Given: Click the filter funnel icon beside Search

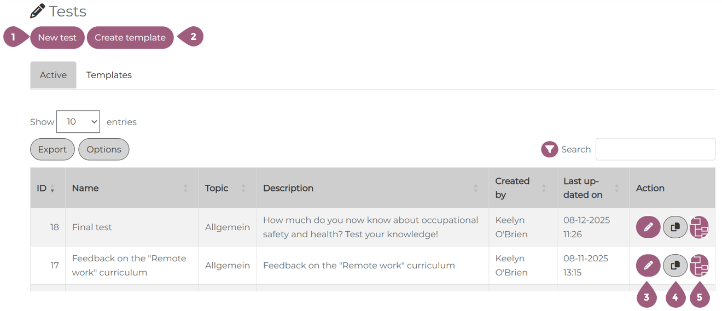Looking at the screenshot, I should (549, 149).
